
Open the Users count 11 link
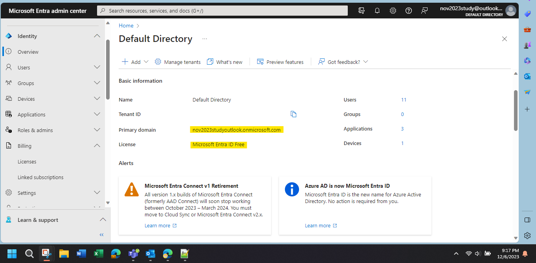click(x=404, y=100)
